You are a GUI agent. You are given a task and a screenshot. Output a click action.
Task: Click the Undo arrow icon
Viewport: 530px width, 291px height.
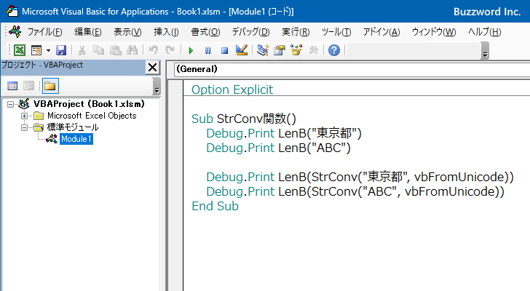(x=153, y=50)
